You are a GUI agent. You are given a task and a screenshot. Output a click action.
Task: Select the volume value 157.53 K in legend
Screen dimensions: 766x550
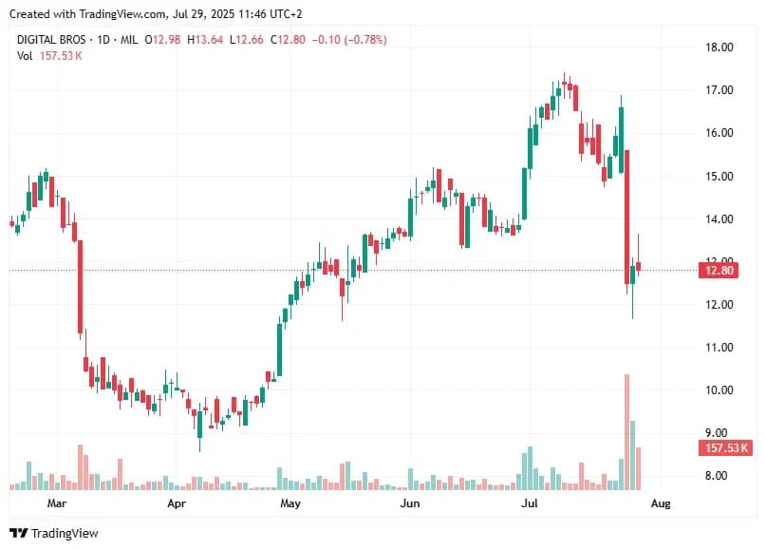(x=61, y=56)
